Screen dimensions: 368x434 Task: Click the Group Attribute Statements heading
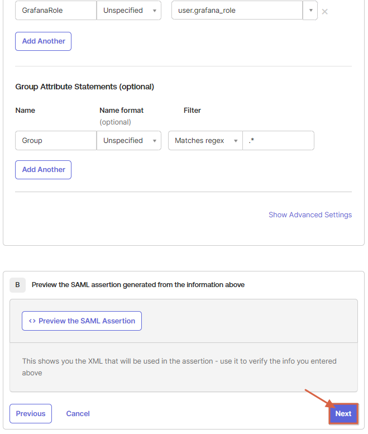tap(85, 87)
